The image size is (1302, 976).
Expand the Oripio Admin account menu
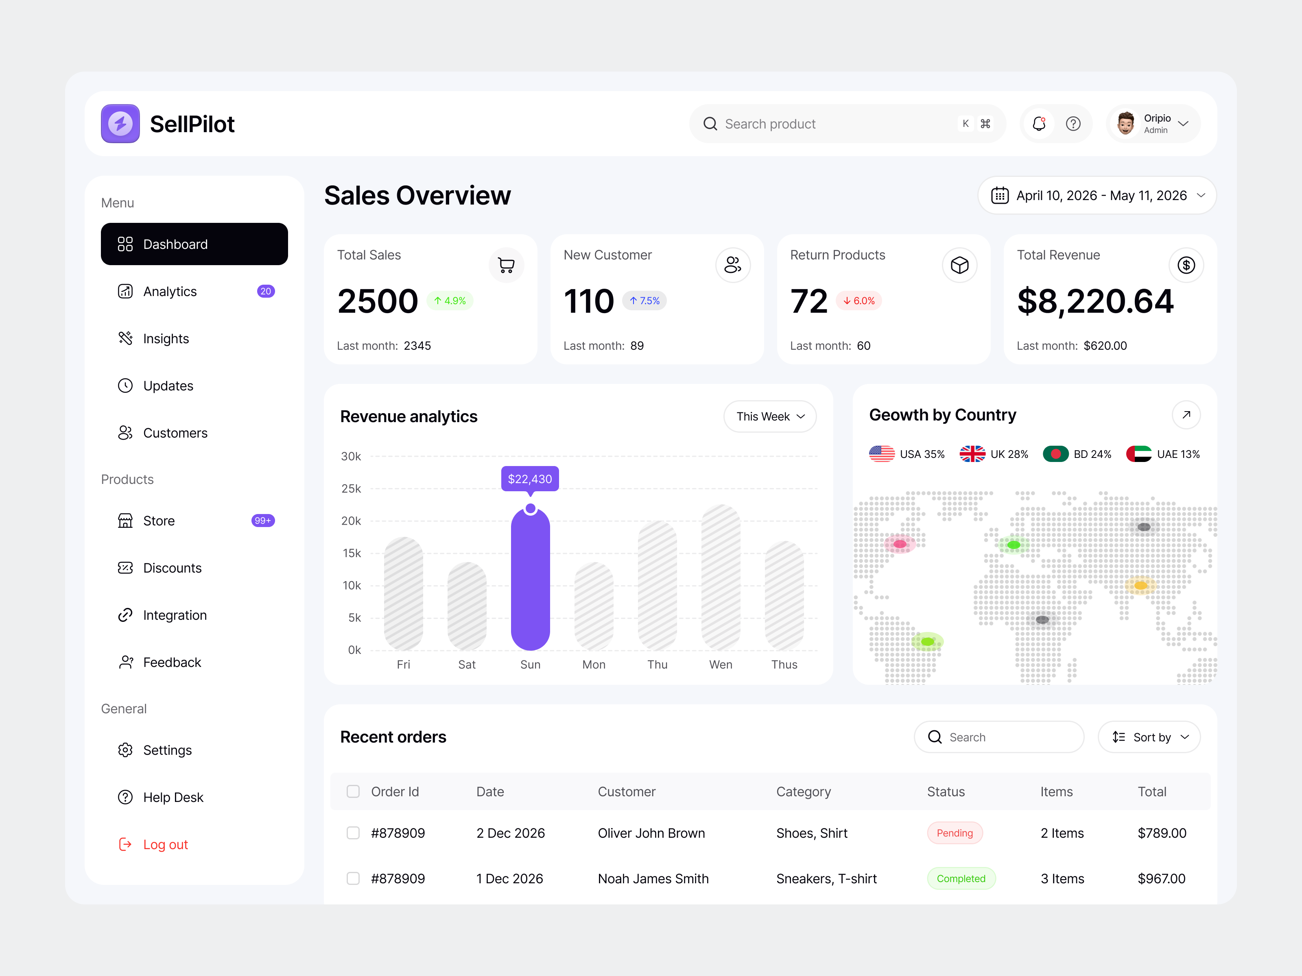click(1153, 124)
